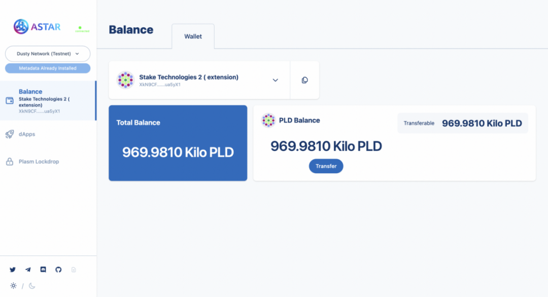This screenshot has width=548, height=297.
Task: Click the PLD Balance token icon
Action: [x=268, y=120]
